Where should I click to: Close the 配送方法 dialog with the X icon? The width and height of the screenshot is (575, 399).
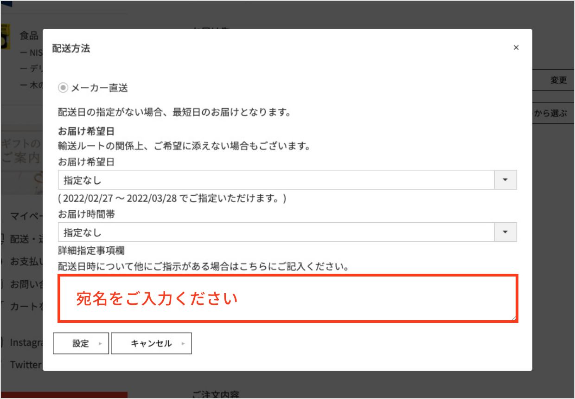[x=516, y=48]
